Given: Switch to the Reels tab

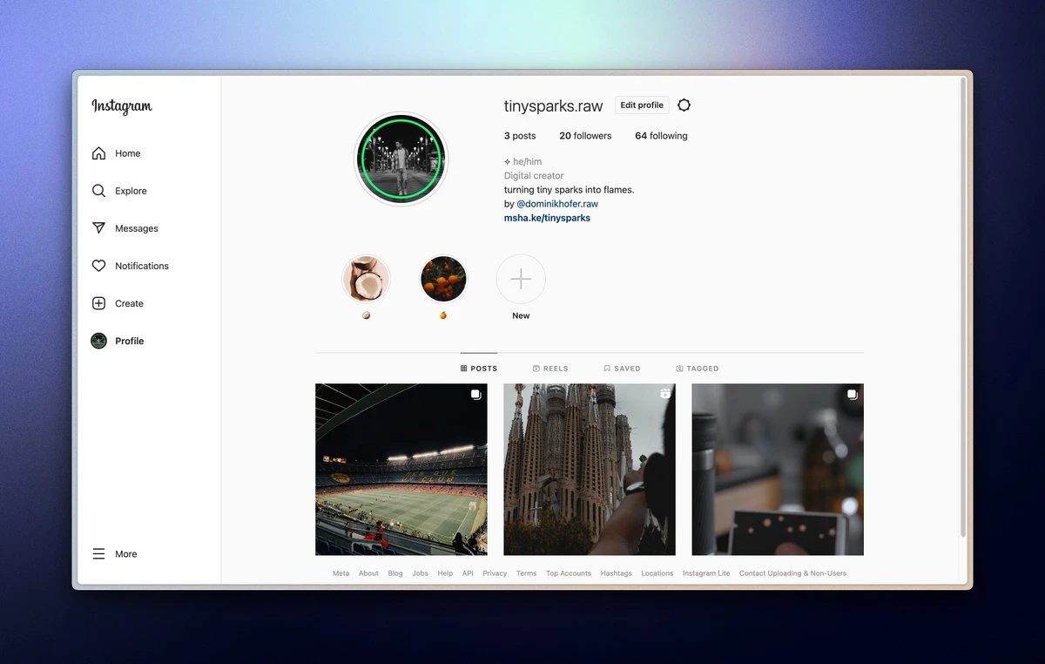Looking at the screenshot, I should point(550,369).
